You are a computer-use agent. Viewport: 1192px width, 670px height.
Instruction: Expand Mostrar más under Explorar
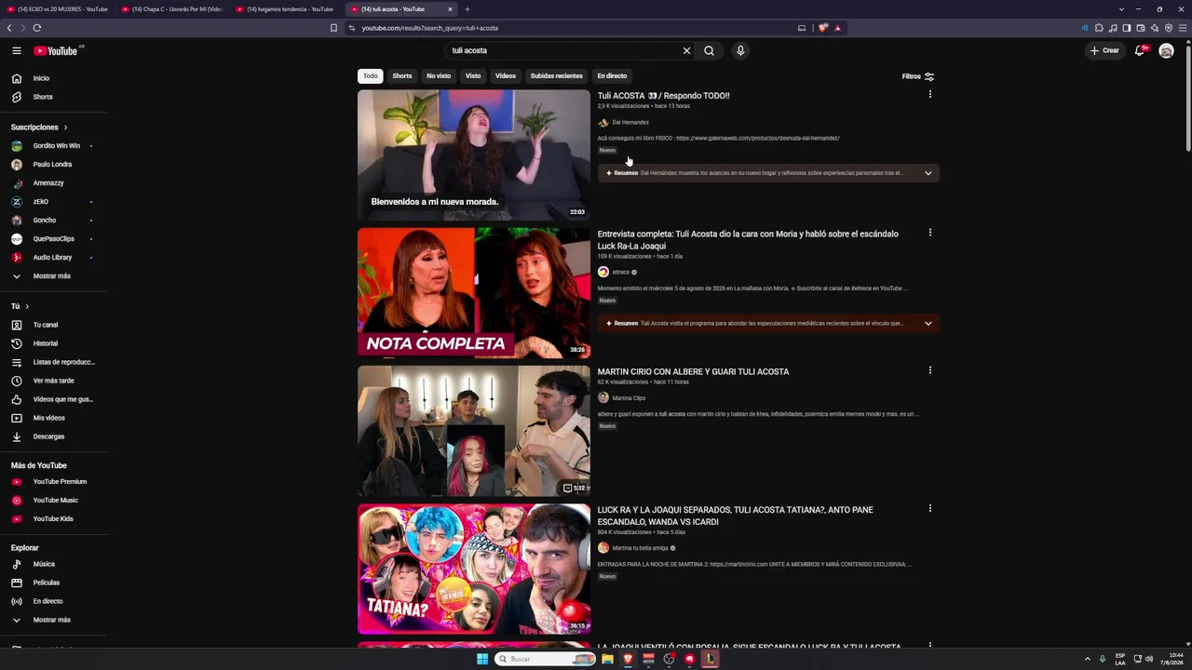click(53, 620)
